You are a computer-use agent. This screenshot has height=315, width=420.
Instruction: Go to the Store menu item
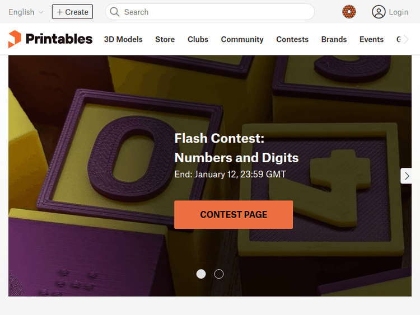[x=165, y=39]
